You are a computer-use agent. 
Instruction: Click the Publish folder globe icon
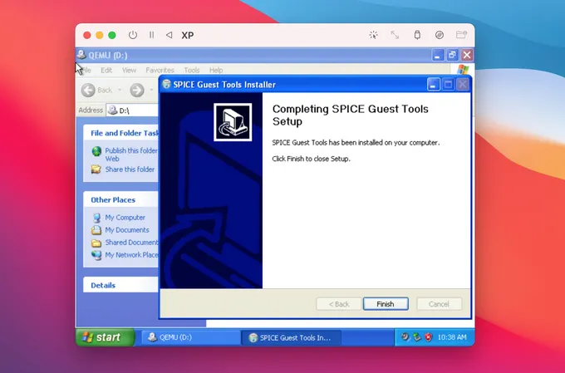click(96, 151)
